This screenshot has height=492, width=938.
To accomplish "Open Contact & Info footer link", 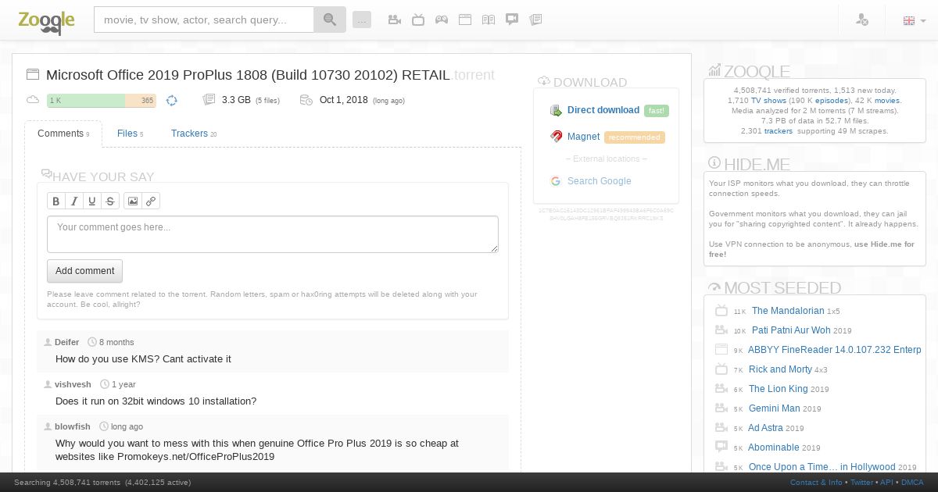I will click(816, 483).
